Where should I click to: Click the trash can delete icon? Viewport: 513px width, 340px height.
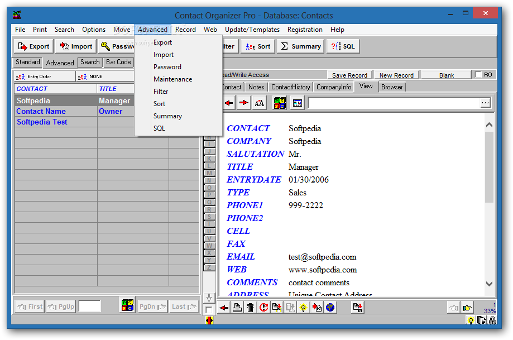pos(250,308)
